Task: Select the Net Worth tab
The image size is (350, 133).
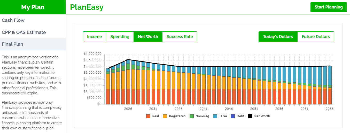Action: [148, 37]
